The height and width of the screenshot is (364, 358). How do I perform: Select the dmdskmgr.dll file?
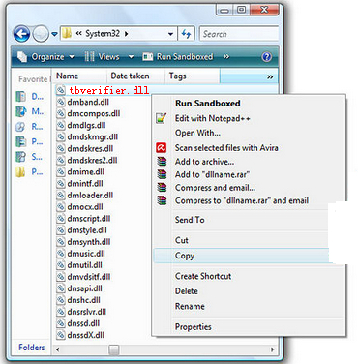(x=87, y=136)
